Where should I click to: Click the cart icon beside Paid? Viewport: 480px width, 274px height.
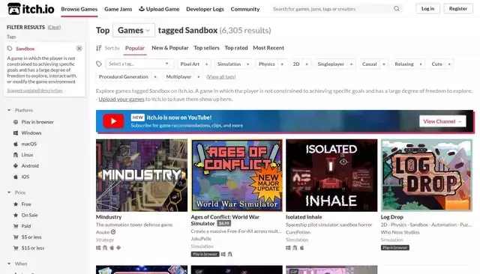[16, 226]
